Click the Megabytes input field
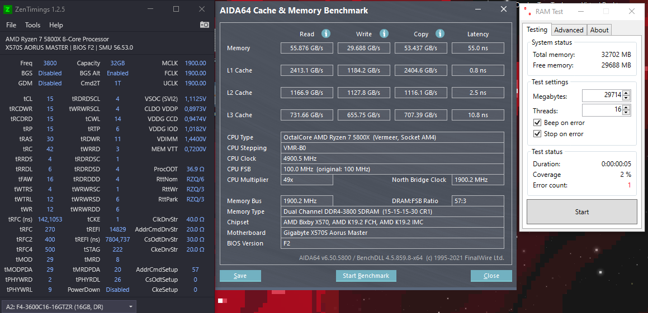This screenshot has height=313, width=648. (603, 96)
